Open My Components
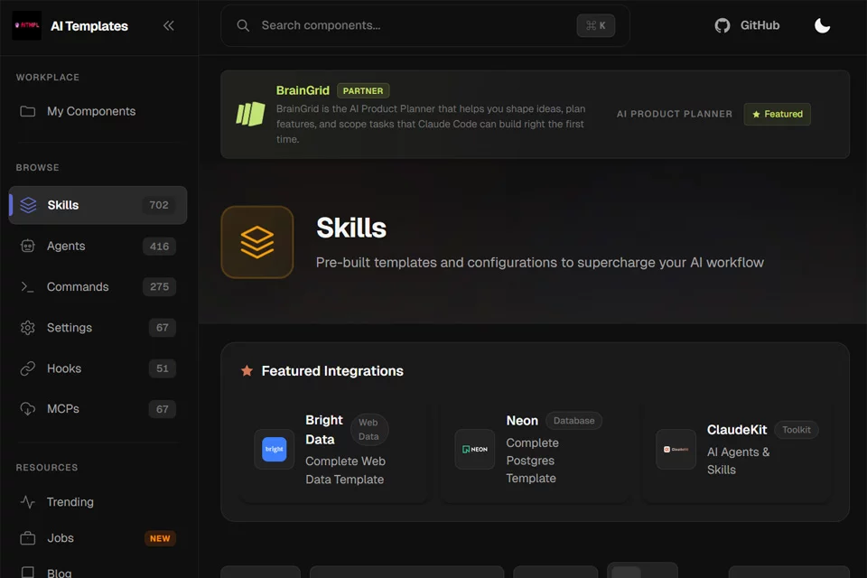This screenshot has width=867, height=578. tap(98, 111)
